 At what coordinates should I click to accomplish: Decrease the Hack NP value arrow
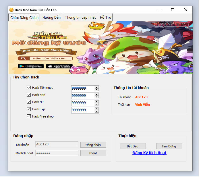click(97, 104)
